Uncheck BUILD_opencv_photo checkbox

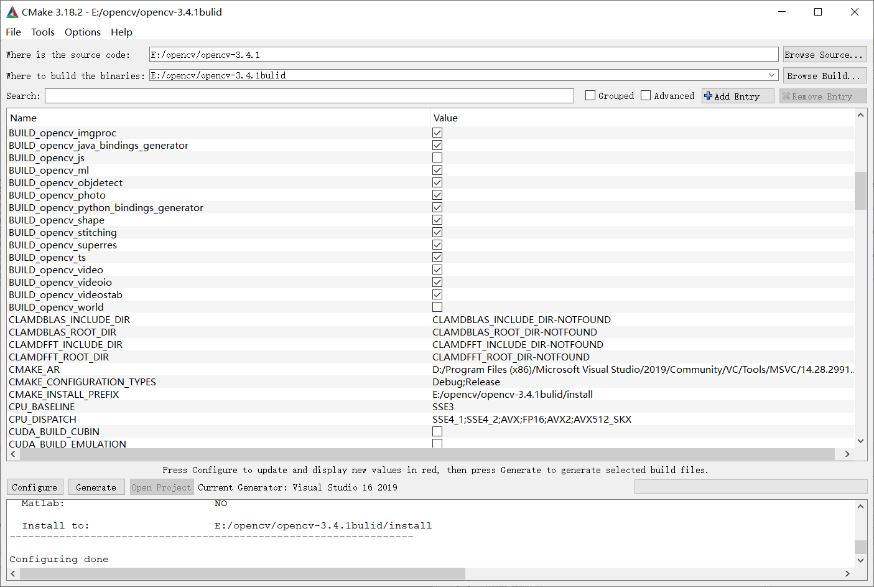pos(437,195)
